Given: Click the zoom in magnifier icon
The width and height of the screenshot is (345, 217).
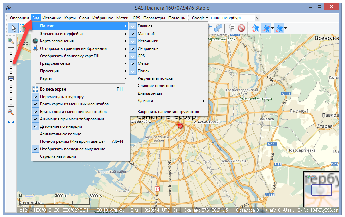Looking at the screenshot, I should pyautogui.click(x=11, y=41).
